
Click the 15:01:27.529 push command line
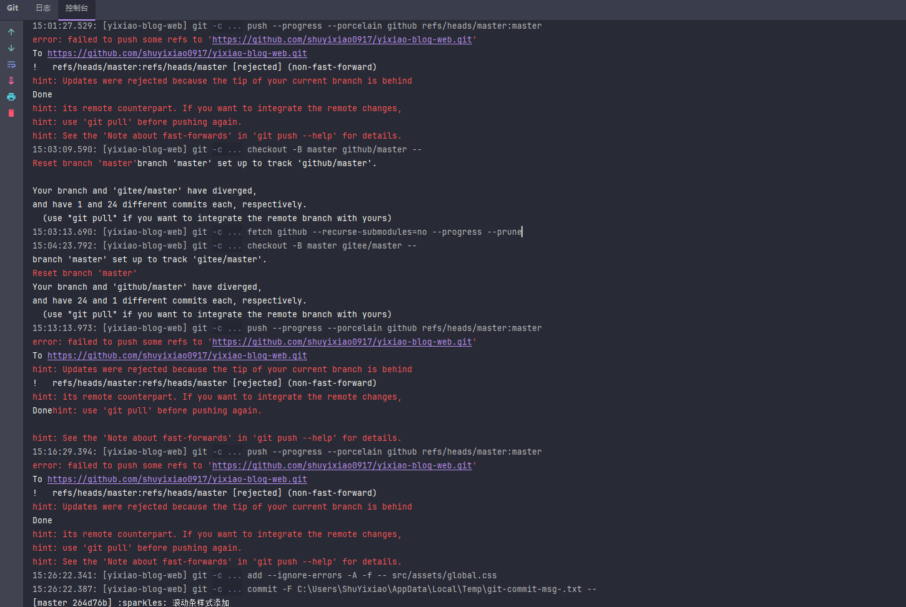[287, 26]
